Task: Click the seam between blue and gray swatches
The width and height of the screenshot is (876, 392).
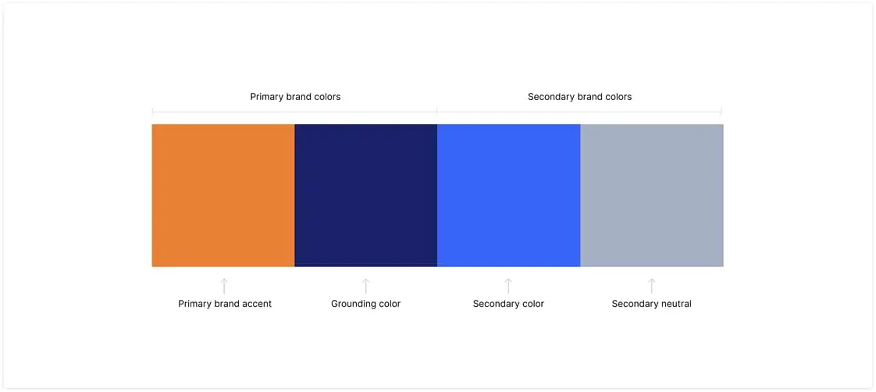Action: [580, 195]
